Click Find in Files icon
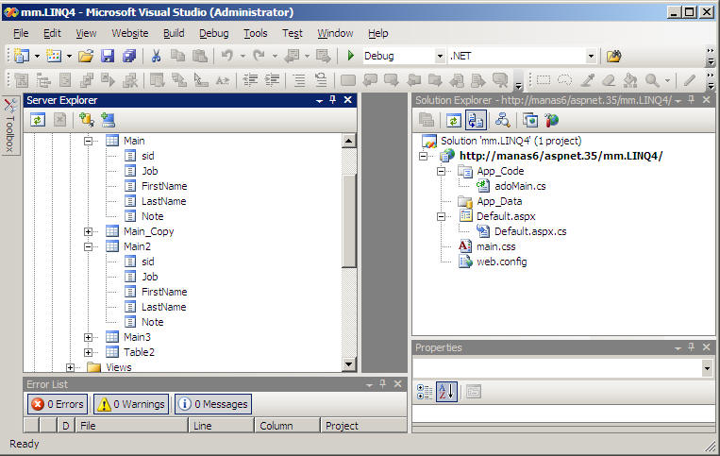 [614, 56]
